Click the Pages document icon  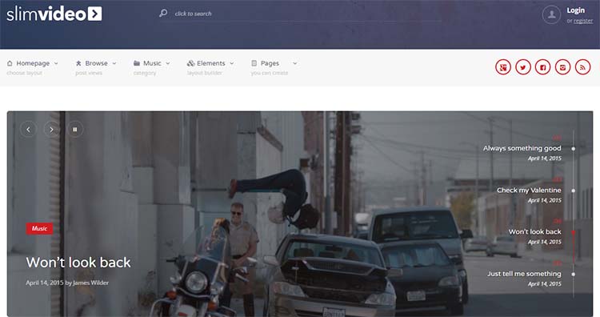click(254, 63)
